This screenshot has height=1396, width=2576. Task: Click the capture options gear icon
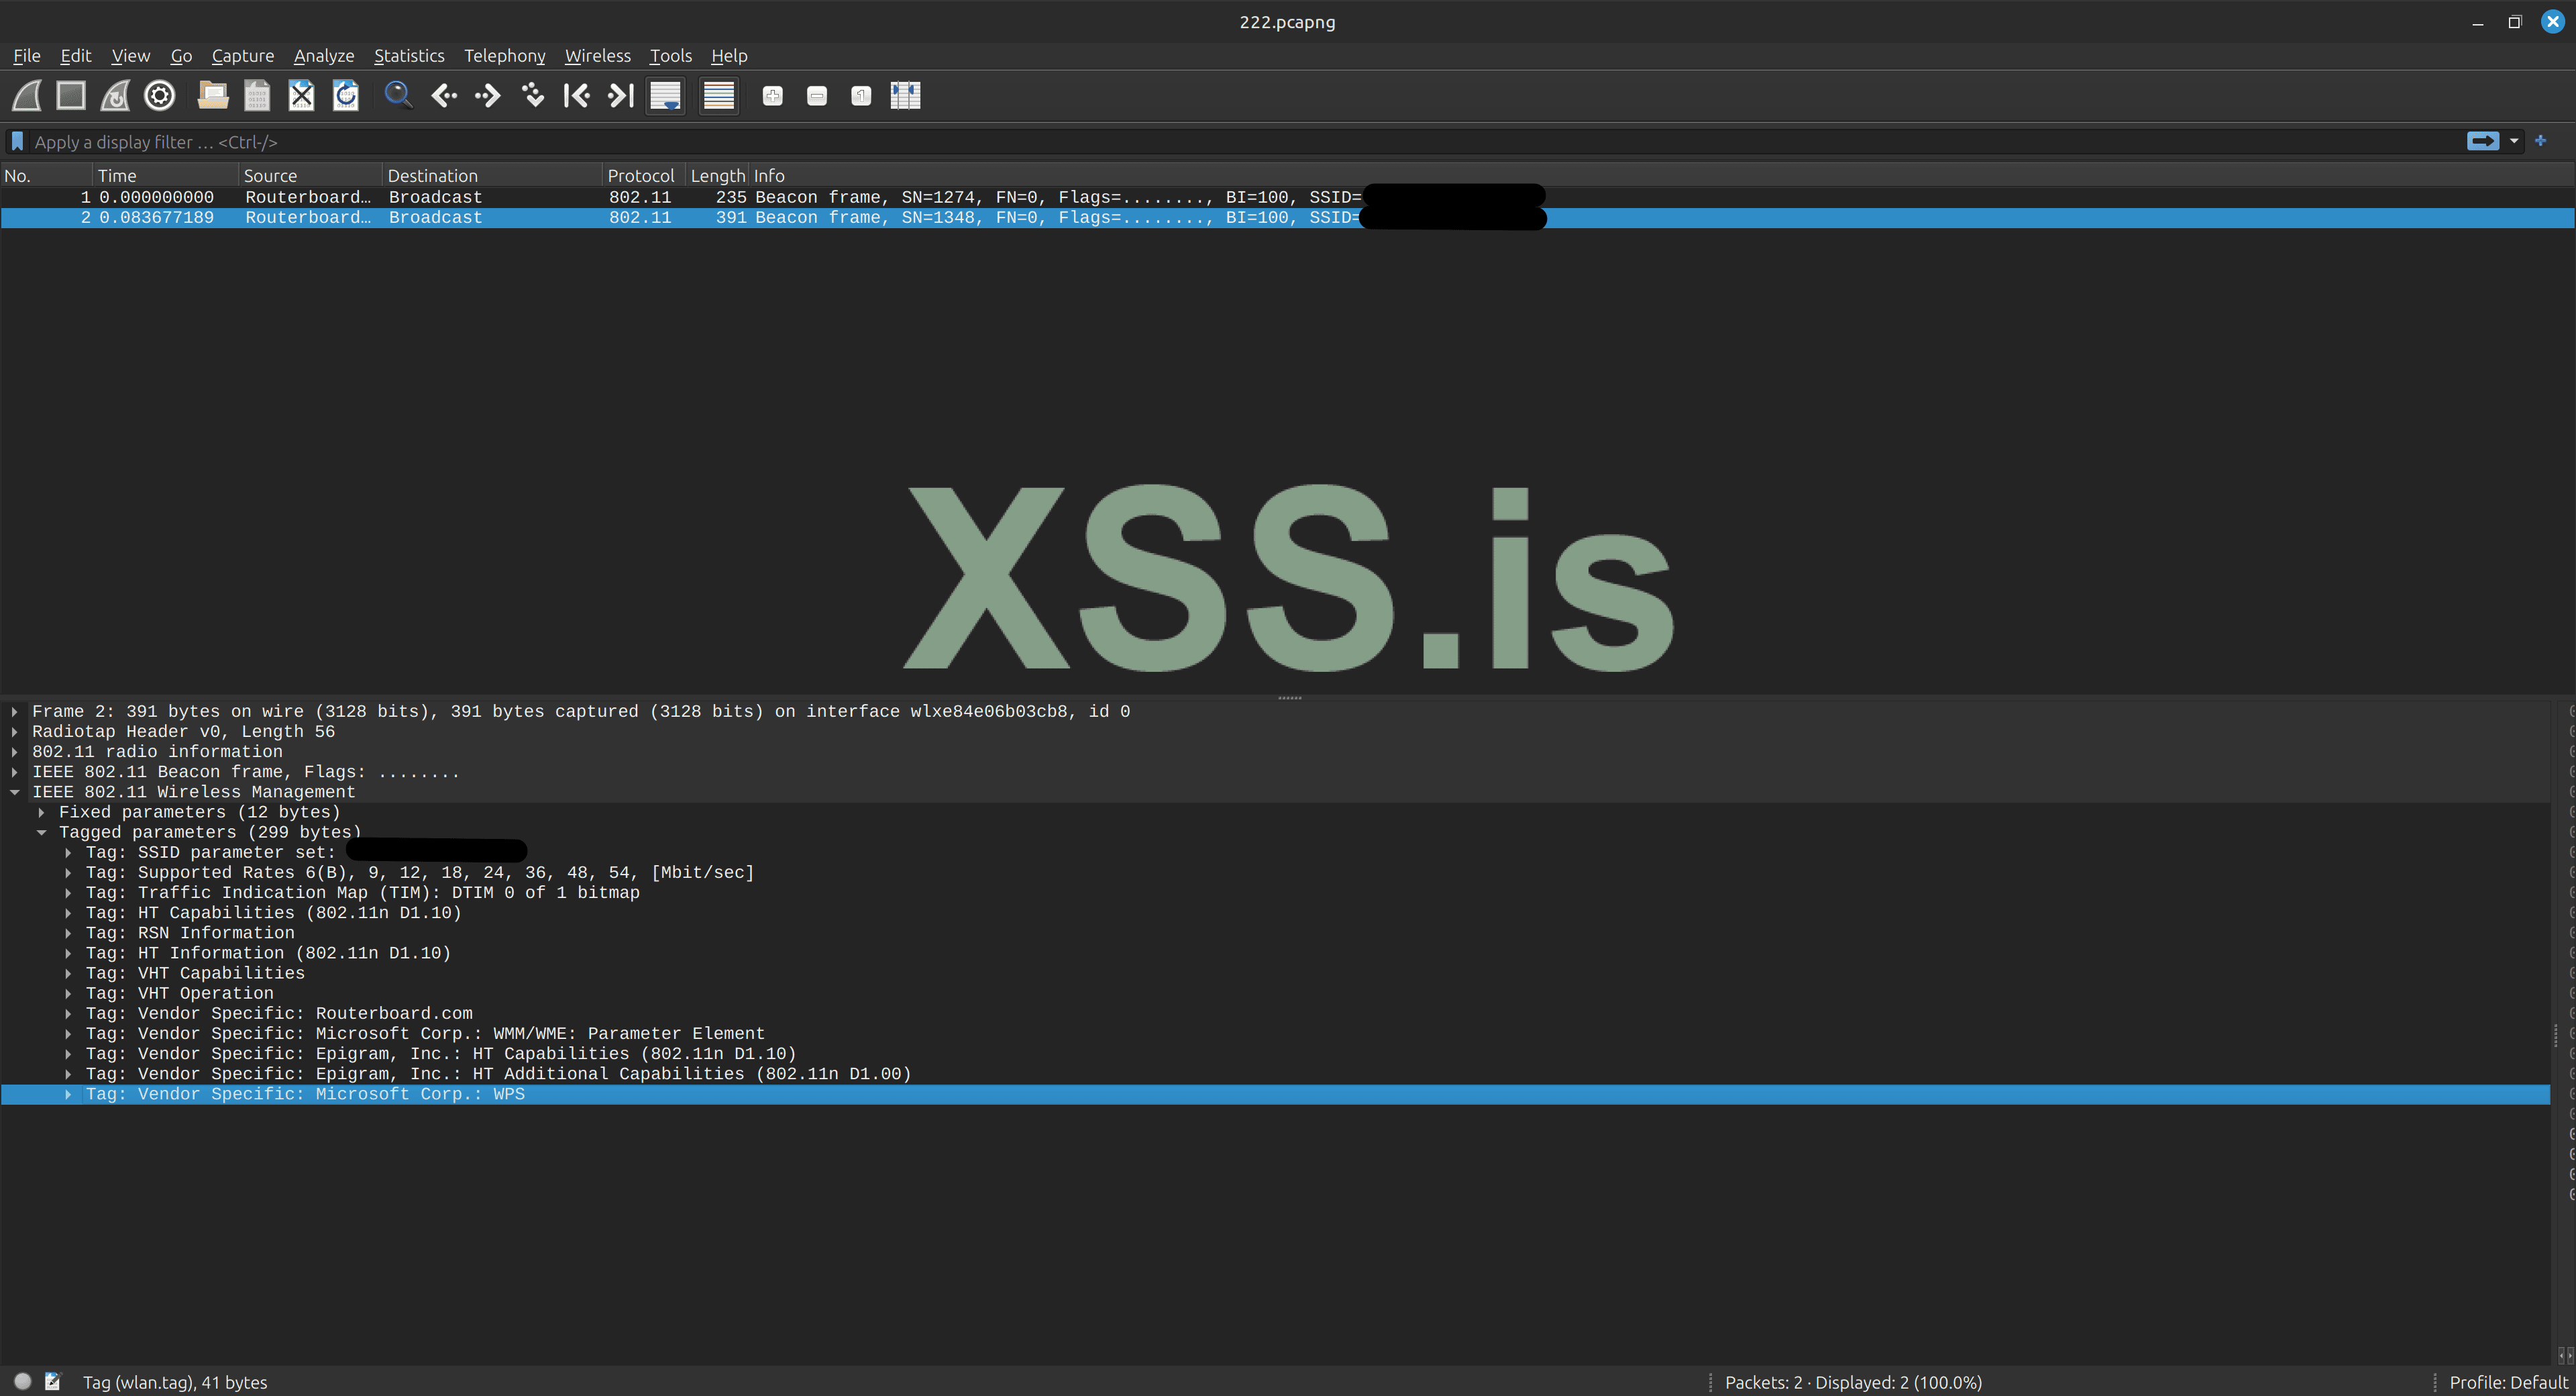160,96
